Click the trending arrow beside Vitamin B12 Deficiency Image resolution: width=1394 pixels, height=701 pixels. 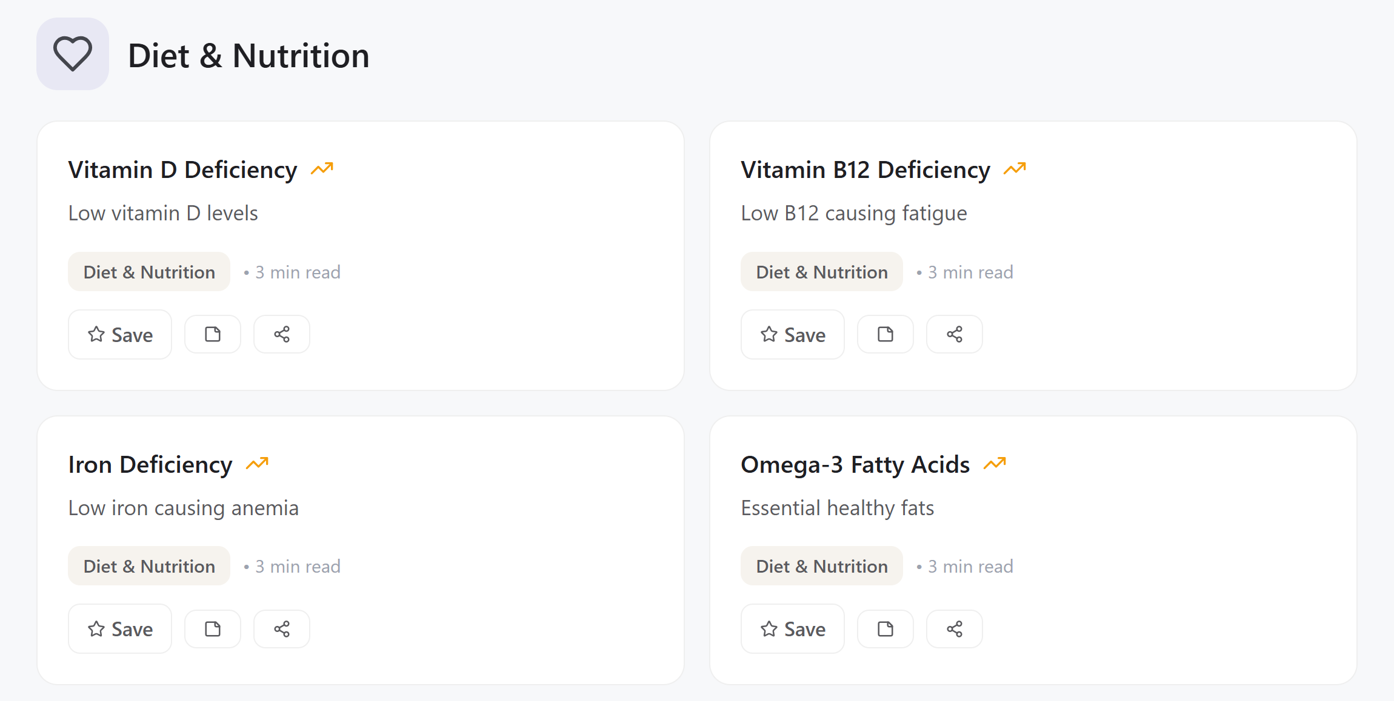click(x=1014, y=168)
